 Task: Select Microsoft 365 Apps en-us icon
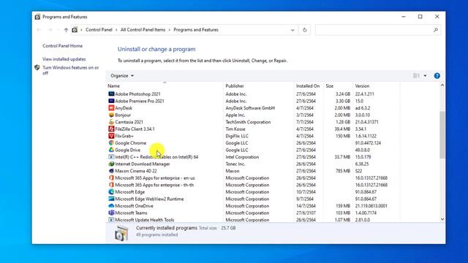point(111,178)
